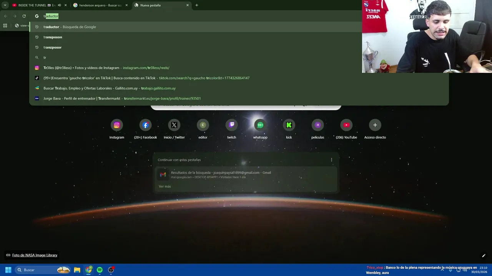Click the Gmail icon in Continuar card

[163, 174]
